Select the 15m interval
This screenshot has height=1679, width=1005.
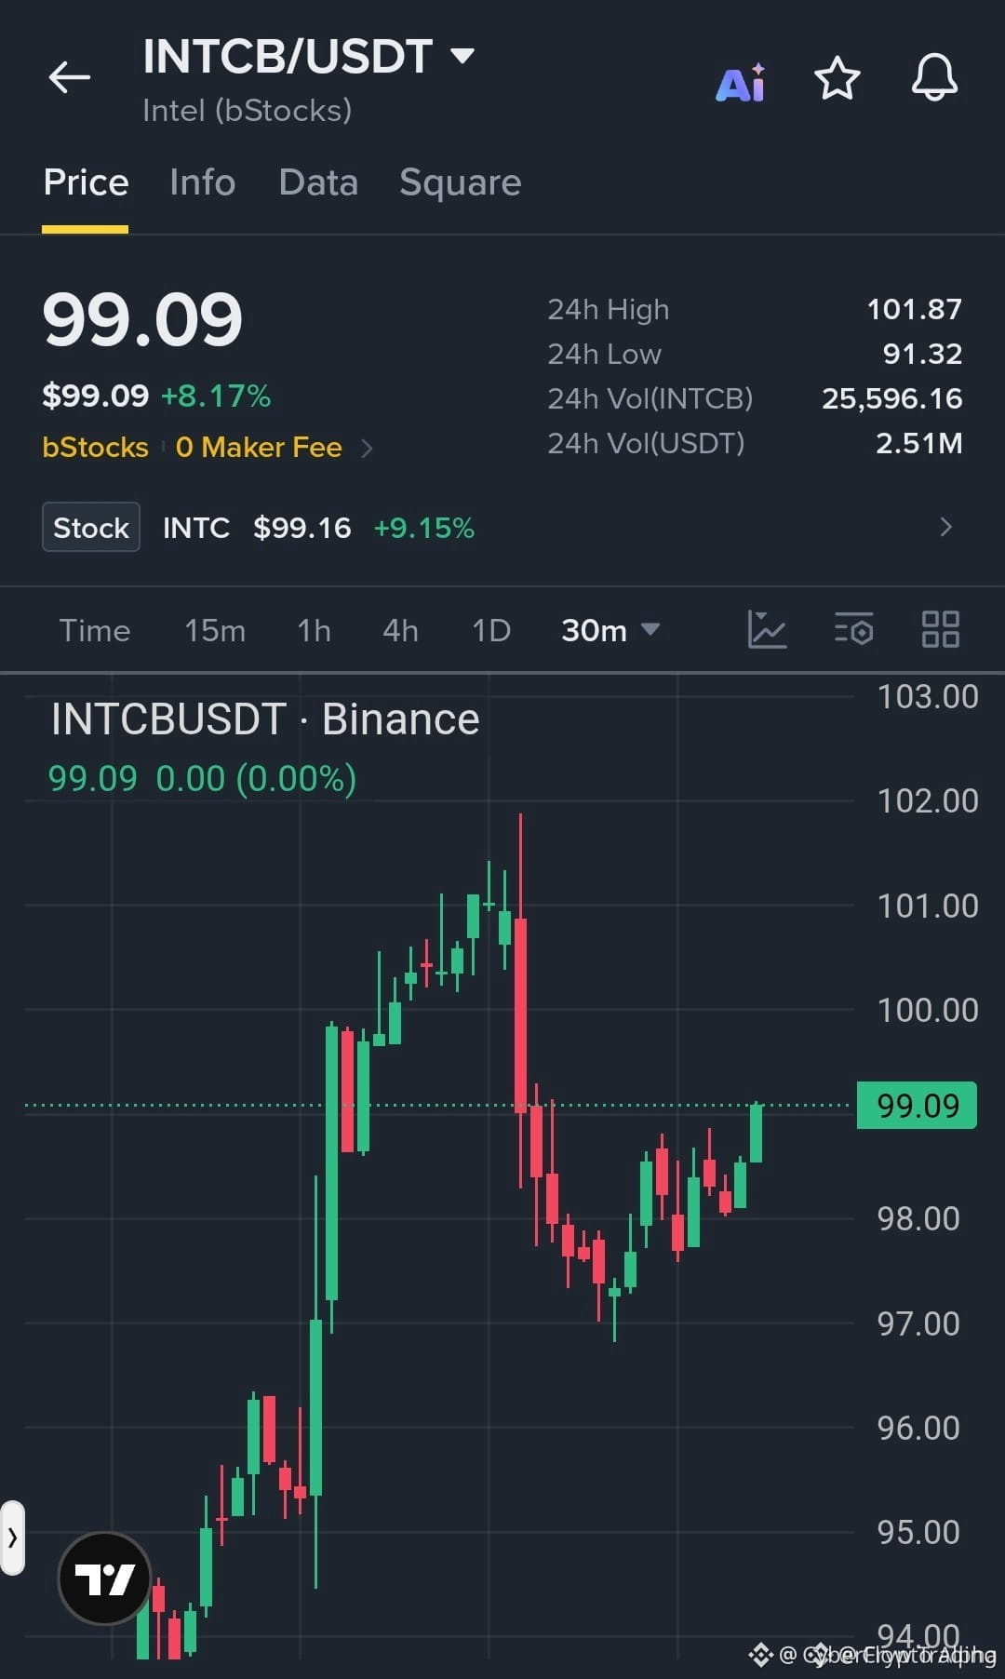click(x=215, y=630)
